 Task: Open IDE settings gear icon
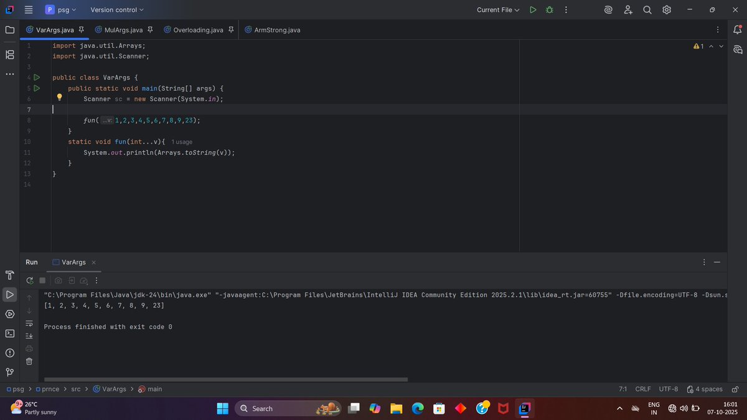tap(667, 10)
